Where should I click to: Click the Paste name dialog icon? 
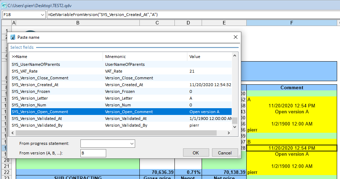coord(13,37)
